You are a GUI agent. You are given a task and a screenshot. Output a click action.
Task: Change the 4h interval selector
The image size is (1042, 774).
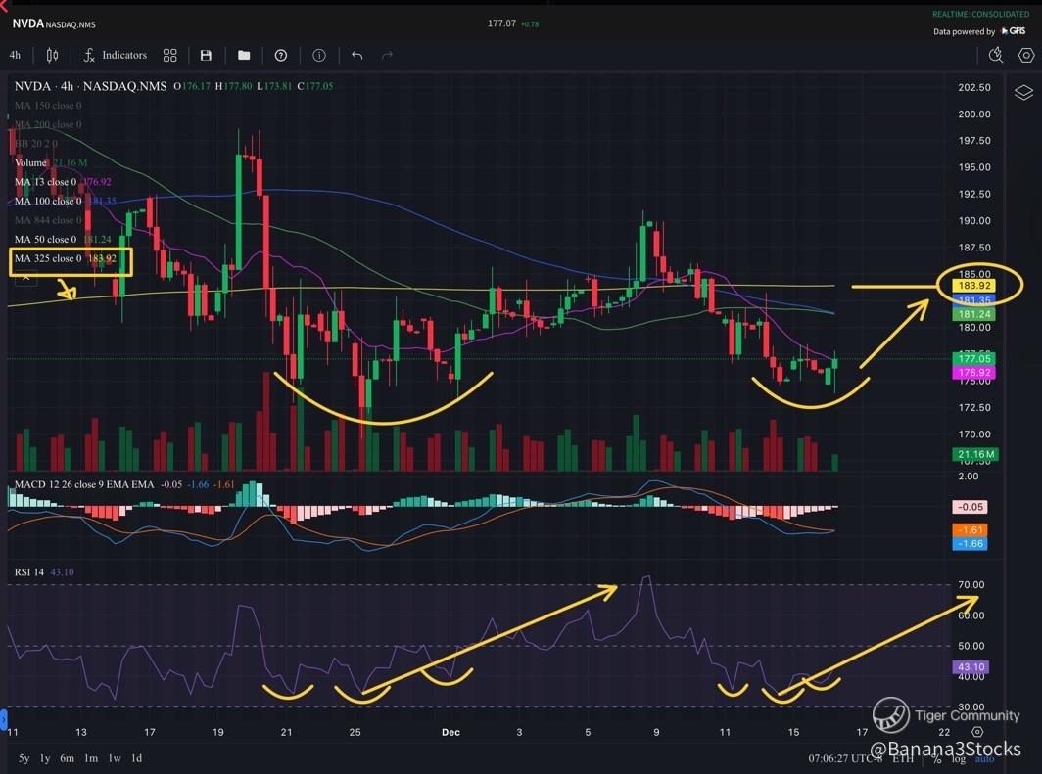click(15, 55)
